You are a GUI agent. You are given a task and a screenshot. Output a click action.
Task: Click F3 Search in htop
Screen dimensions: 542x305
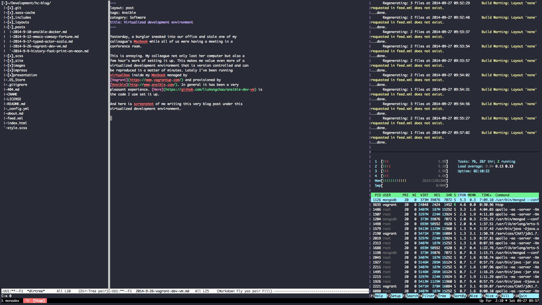pyautogui.click(x=410, y=296)
